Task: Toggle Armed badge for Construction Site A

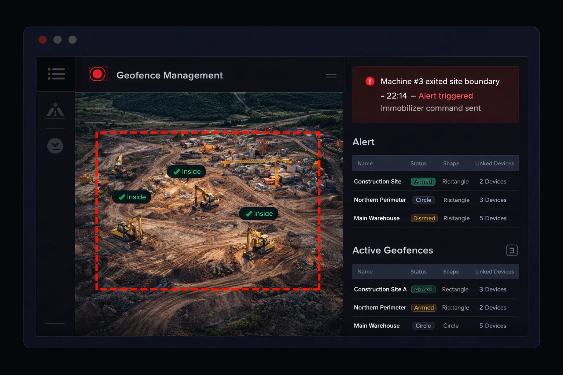Action: click(423, 290)
